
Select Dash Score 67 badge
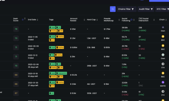coord(16,93)
